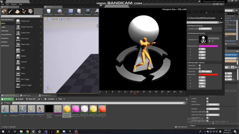Viewport: 239px width, 134px height.
Task: Open Visual Studio from the taskbar
Action: 46,132
